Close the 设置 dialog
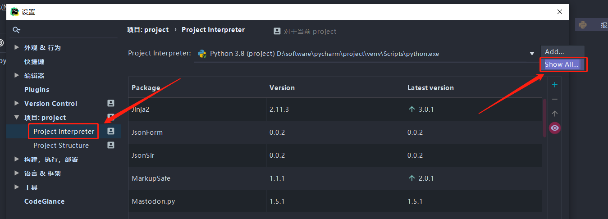Screen dimensions: 608x219 tap(560, 12)
